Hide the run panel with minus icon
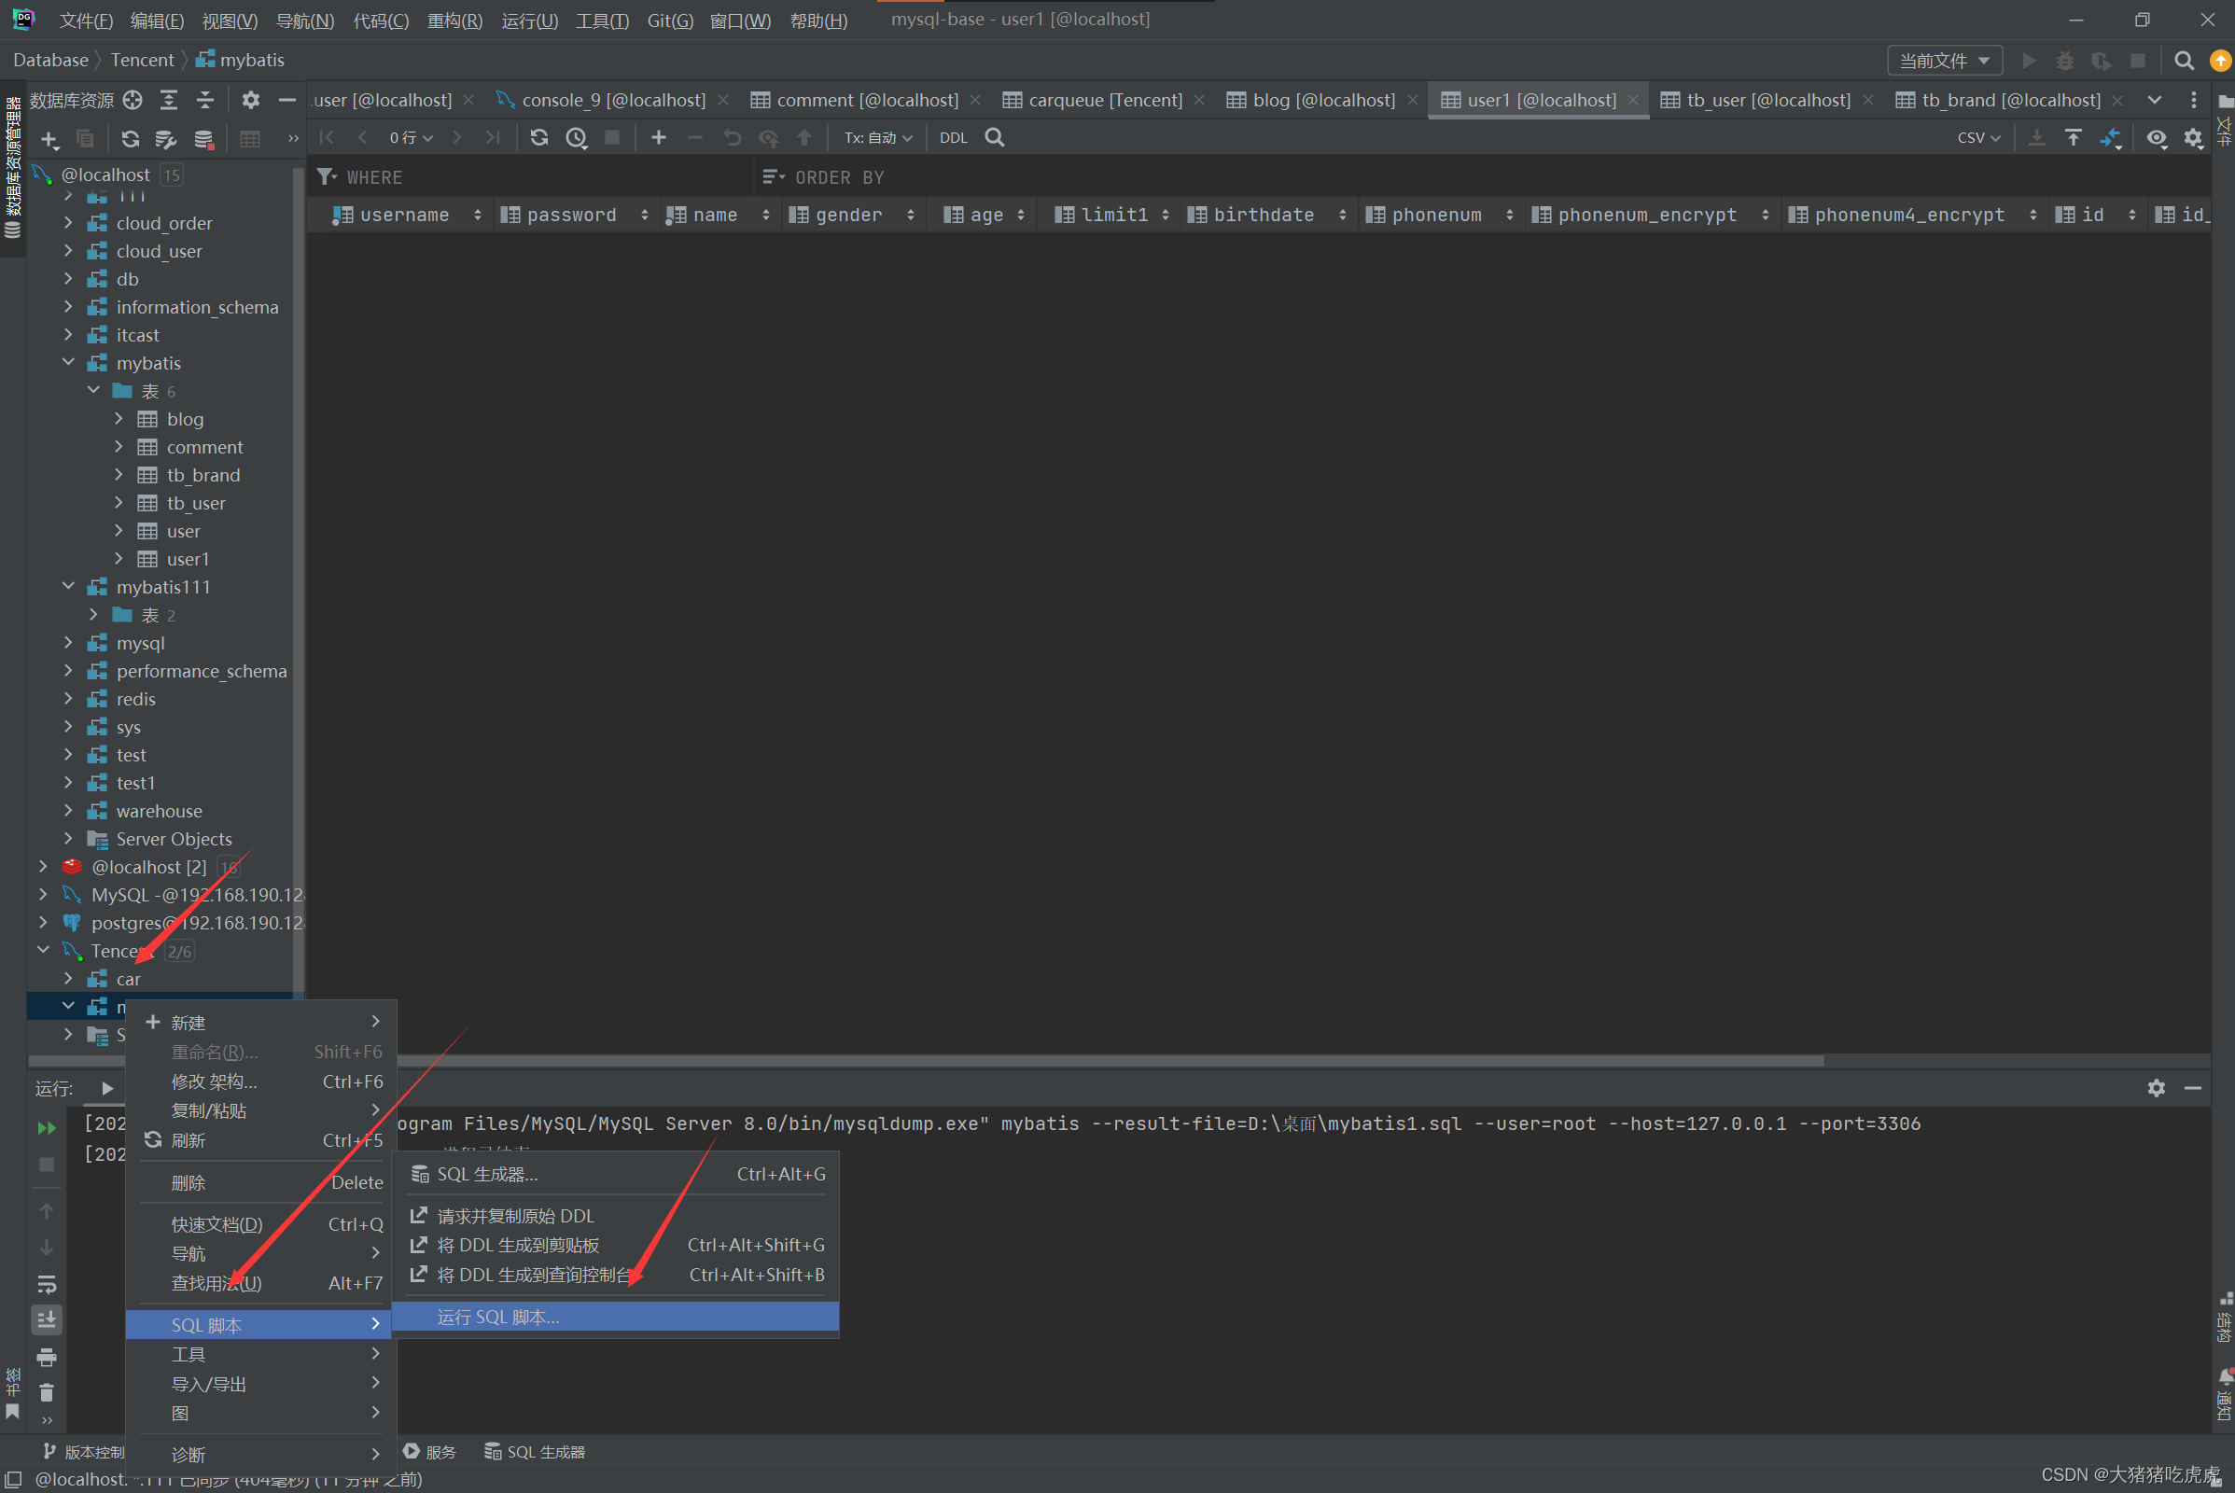Viewport: 2235px width, 1493px height. coord(2192,1088)
